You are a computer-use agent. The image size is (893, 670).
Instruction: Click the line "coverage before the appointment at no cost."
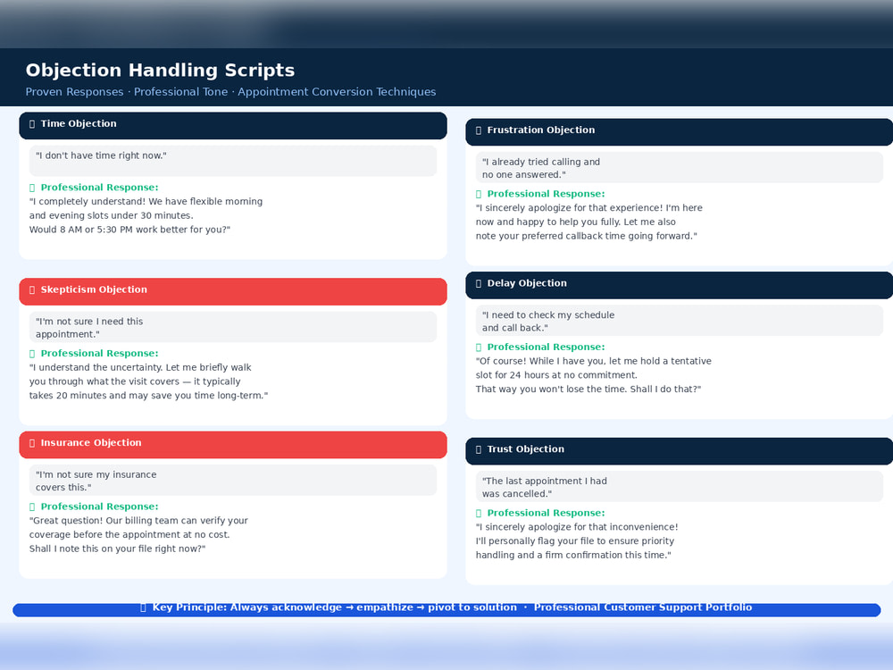(x=129, y=535)
